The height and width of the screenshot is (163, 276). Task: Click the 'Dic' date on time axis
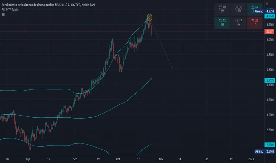pyautogui.click(x=206, y=159)
